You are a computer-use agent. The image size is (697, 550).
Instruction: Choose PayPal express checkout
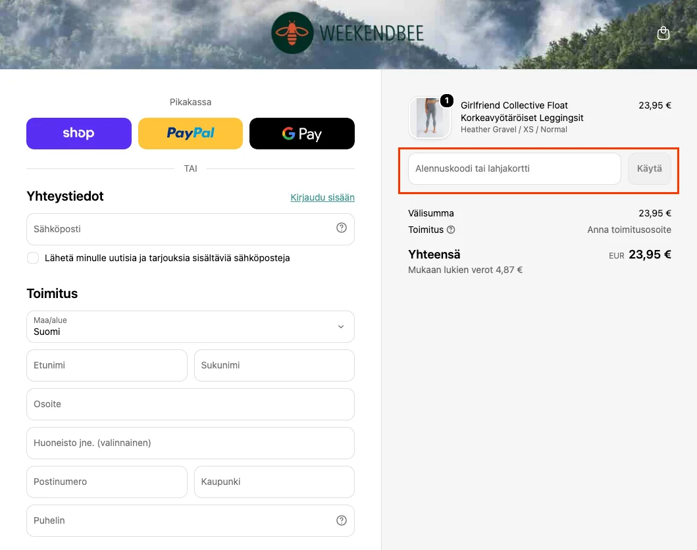tap(190, 134)
